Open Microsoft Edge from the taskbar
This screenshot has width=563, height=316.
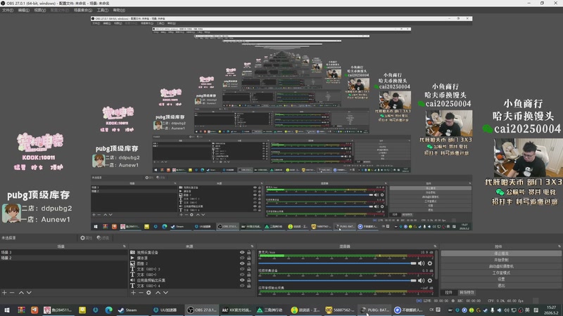click(109, 310)
